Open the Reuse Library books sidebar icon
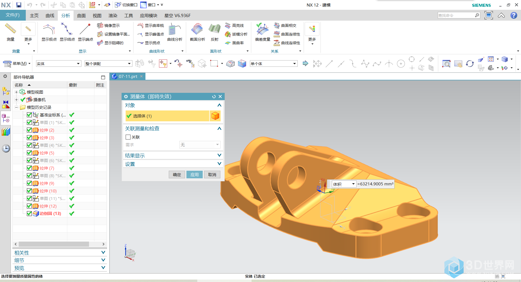 (x=6, y=132)
